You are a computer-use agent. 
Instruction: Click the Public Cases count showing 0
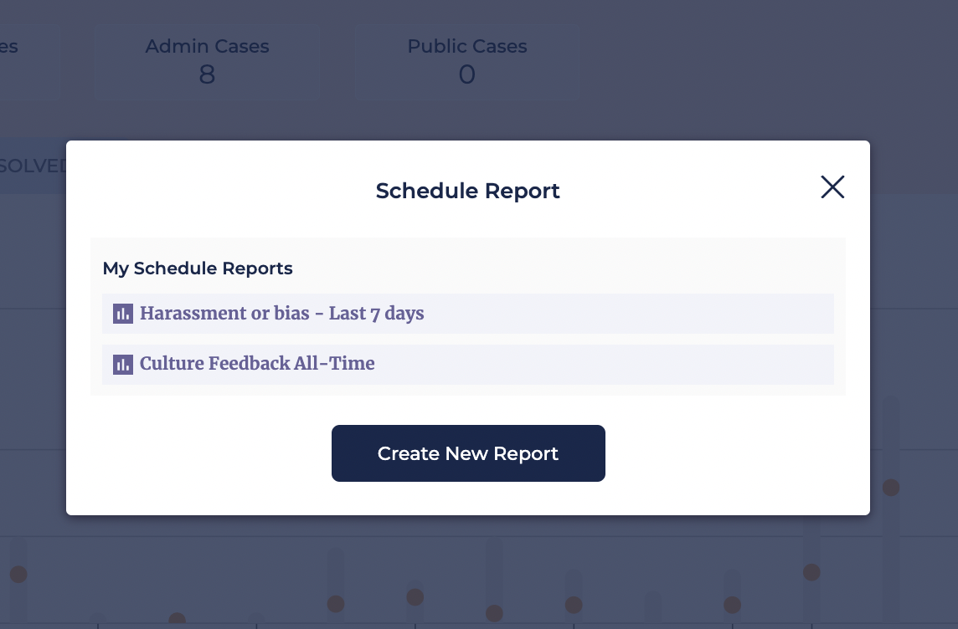pyautogui.click(x=466, y=74)
